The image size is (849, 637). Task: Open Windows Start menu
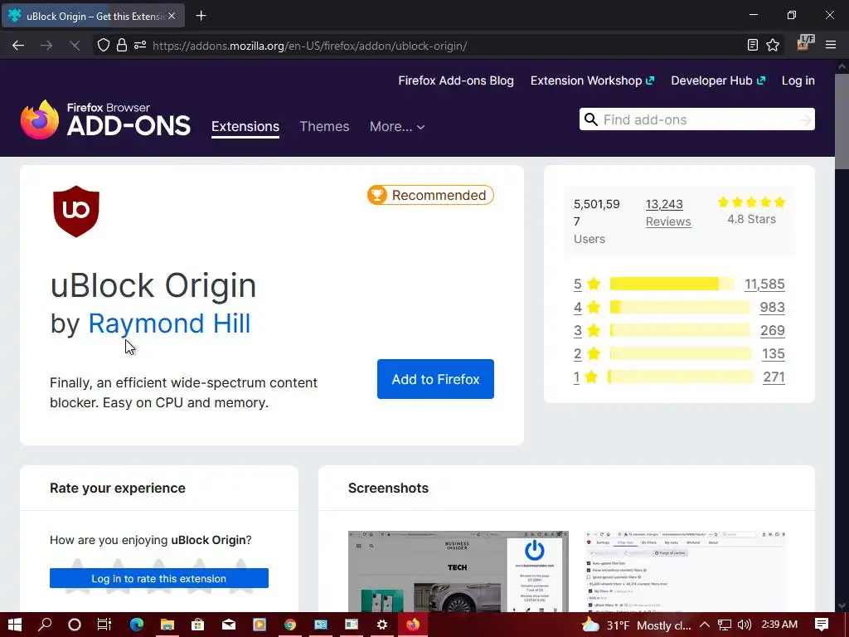pyautogui.click(x=15, y=625)
